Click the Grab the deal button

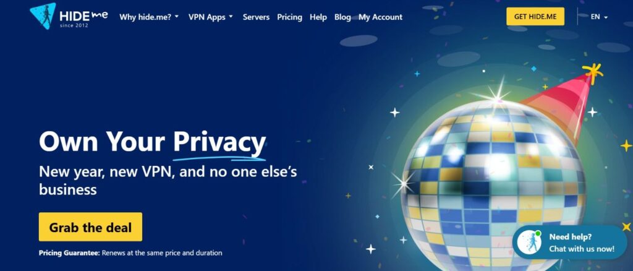click(x=90, y=227)
